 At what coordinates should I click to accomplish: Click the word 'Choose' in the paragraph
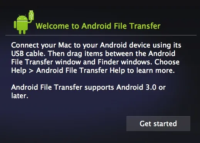coord(167,62)
